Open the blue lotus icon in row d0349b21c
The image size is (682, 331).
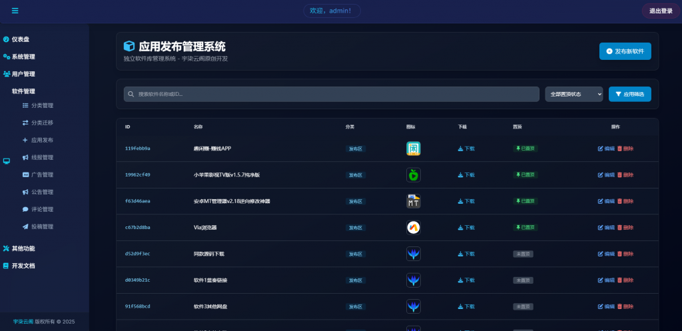point(413,280)
